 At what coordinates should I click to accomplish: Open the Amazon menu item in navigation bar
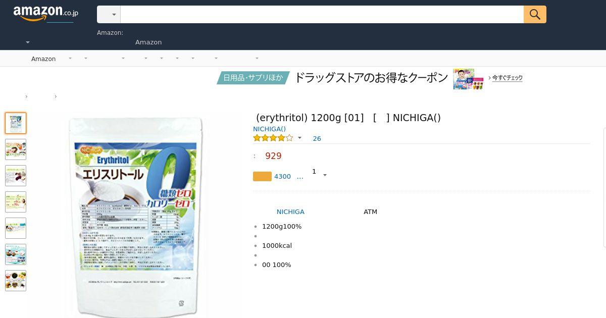[43, 59]
